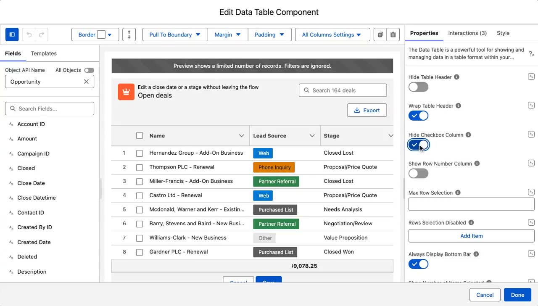This screenshot has width=538, height=306.
Task: Click the Partner Referral badge in Miller-Francis row
Action: click(276, 181)
